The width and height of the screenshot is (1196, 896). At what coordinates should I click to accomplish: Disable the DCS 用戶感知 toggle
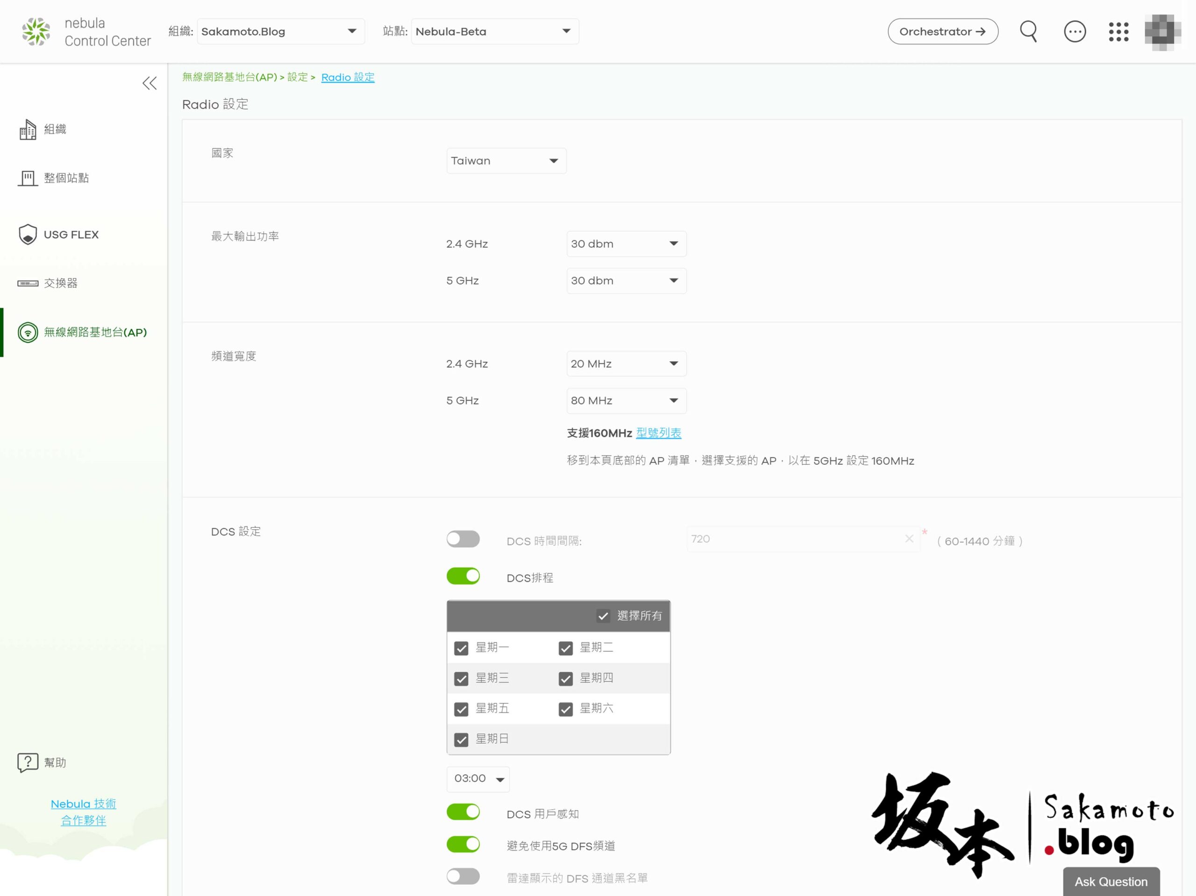pyautogui.click(x=463, y=811)
